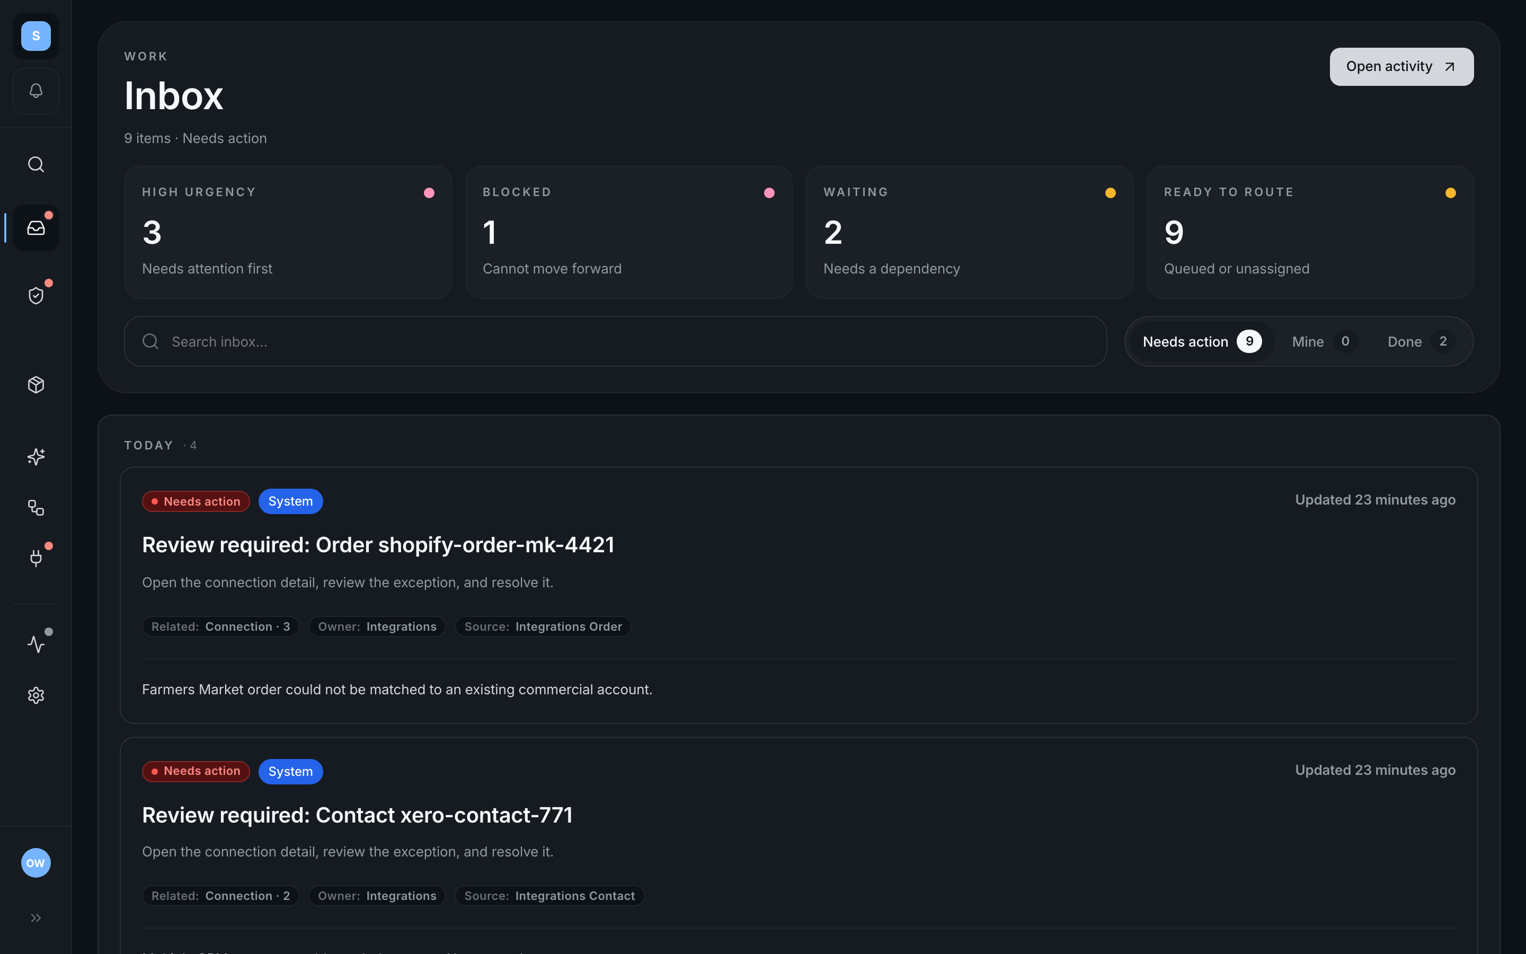This screenshot has width=1526, height=954.
Task: Click the OW user avatar
Action: tap(36, 862)
